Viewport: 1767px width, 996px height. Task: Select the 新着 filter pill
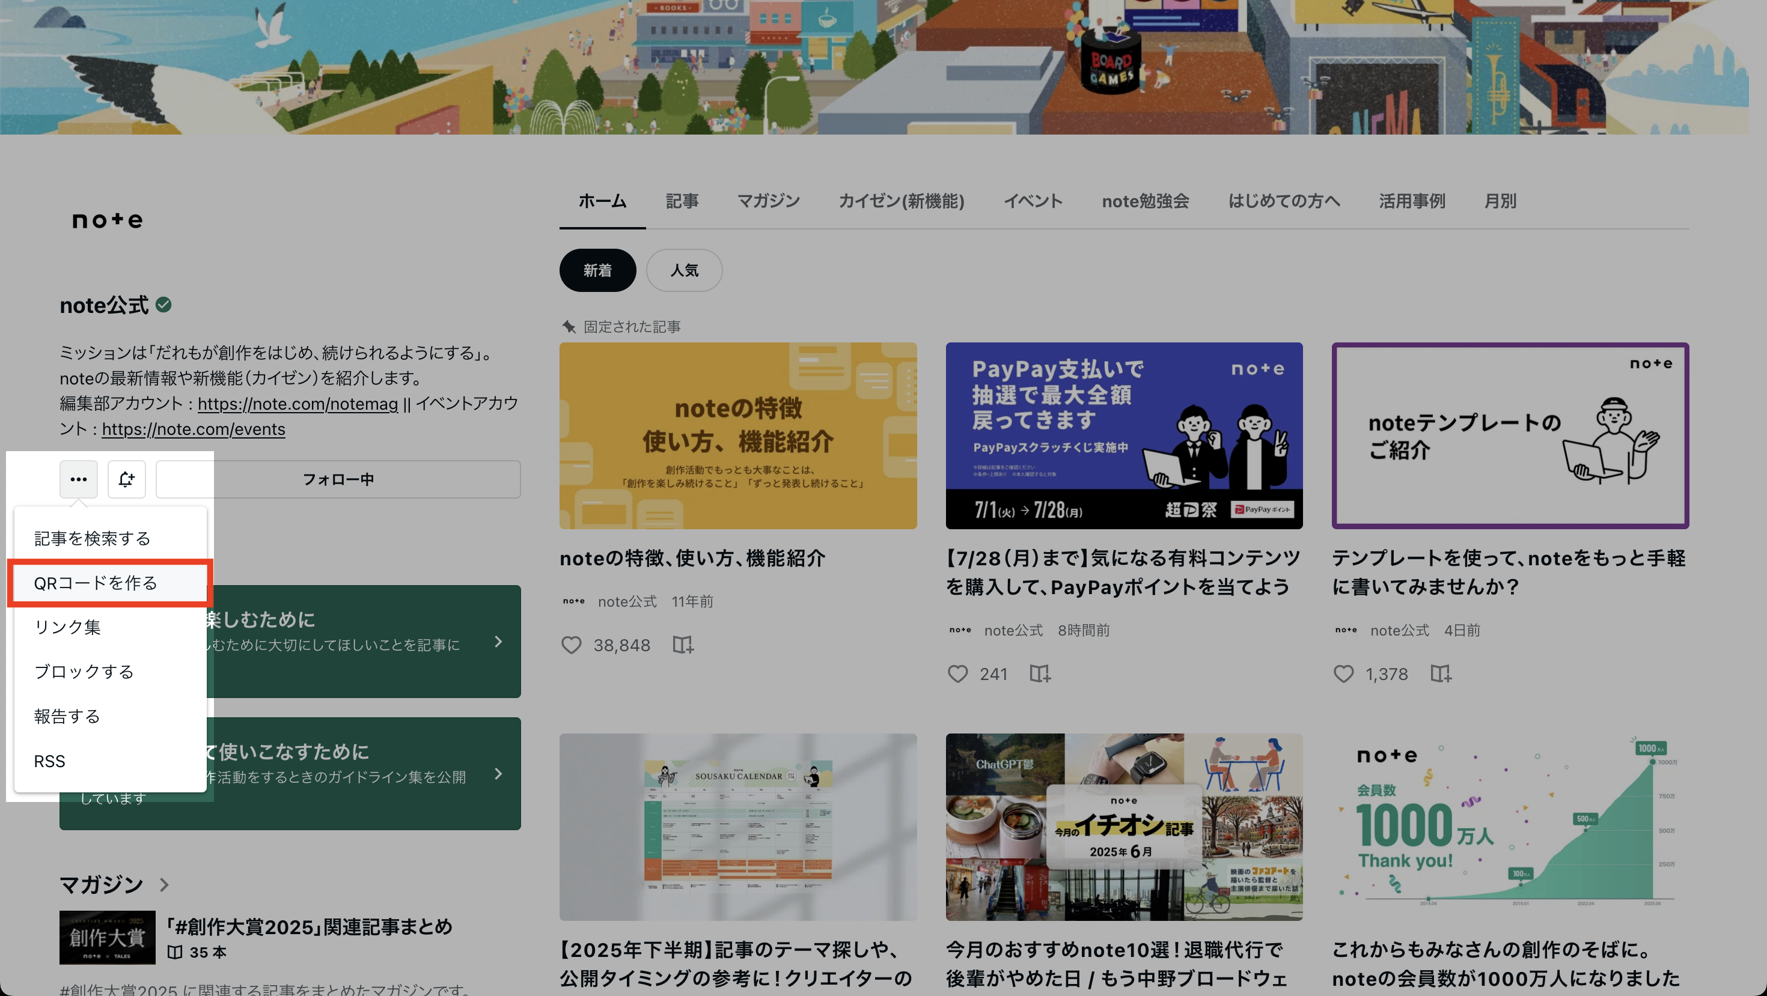point(597,270)
